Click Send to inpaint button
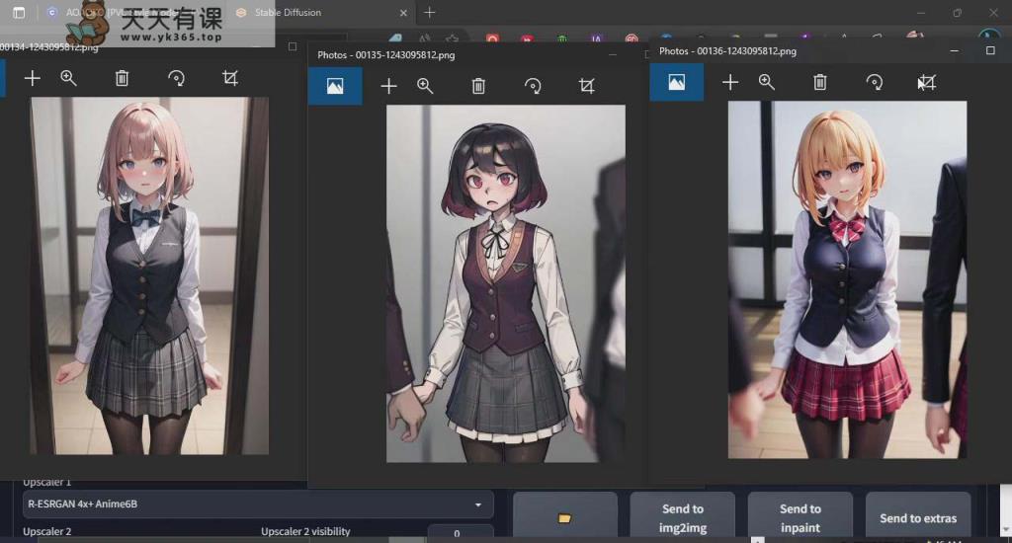 pyautogui.click(x=801, y=518)
